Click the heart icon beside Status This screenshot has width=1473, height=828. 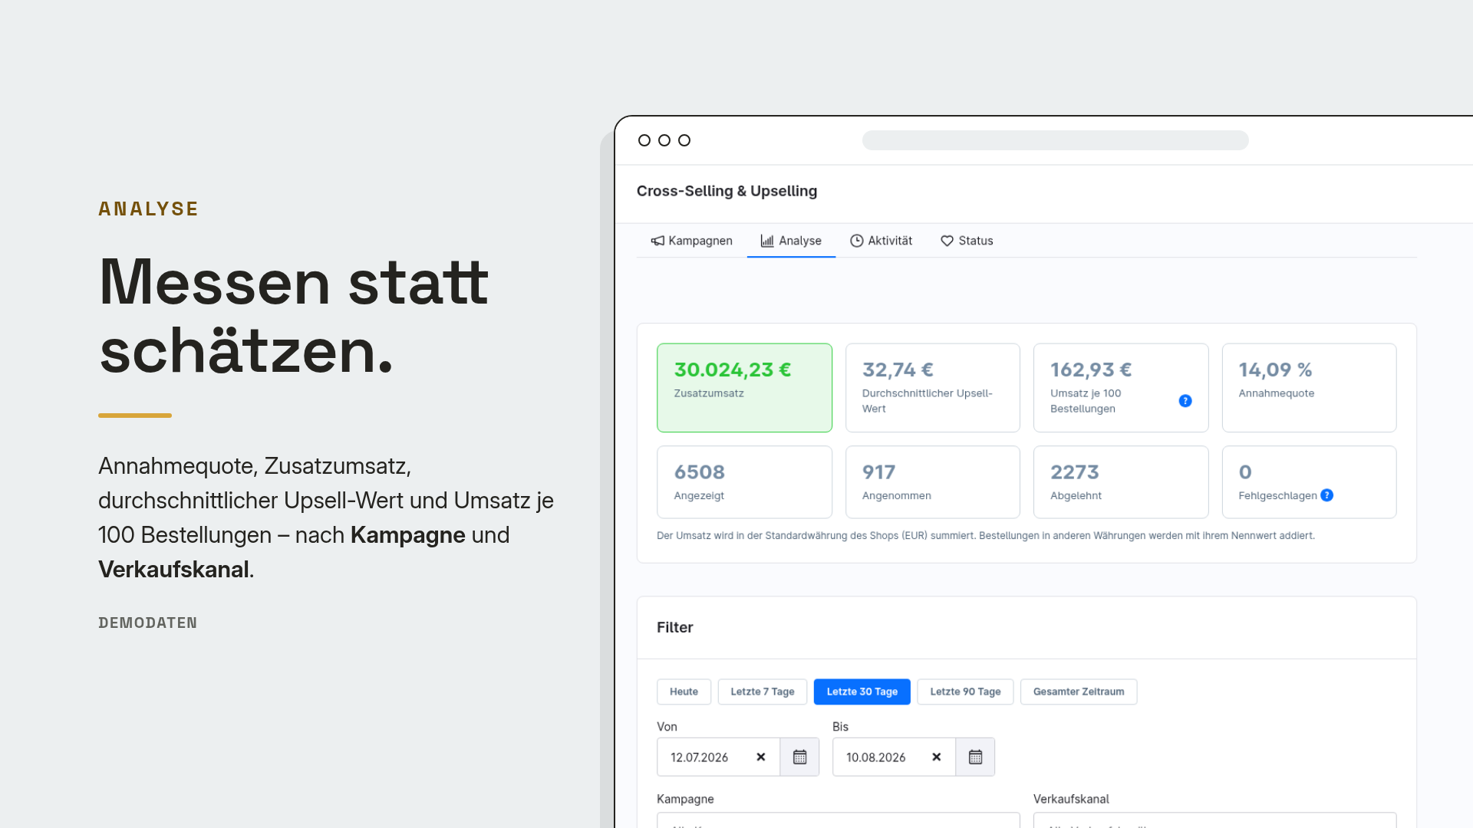(947, 241)
